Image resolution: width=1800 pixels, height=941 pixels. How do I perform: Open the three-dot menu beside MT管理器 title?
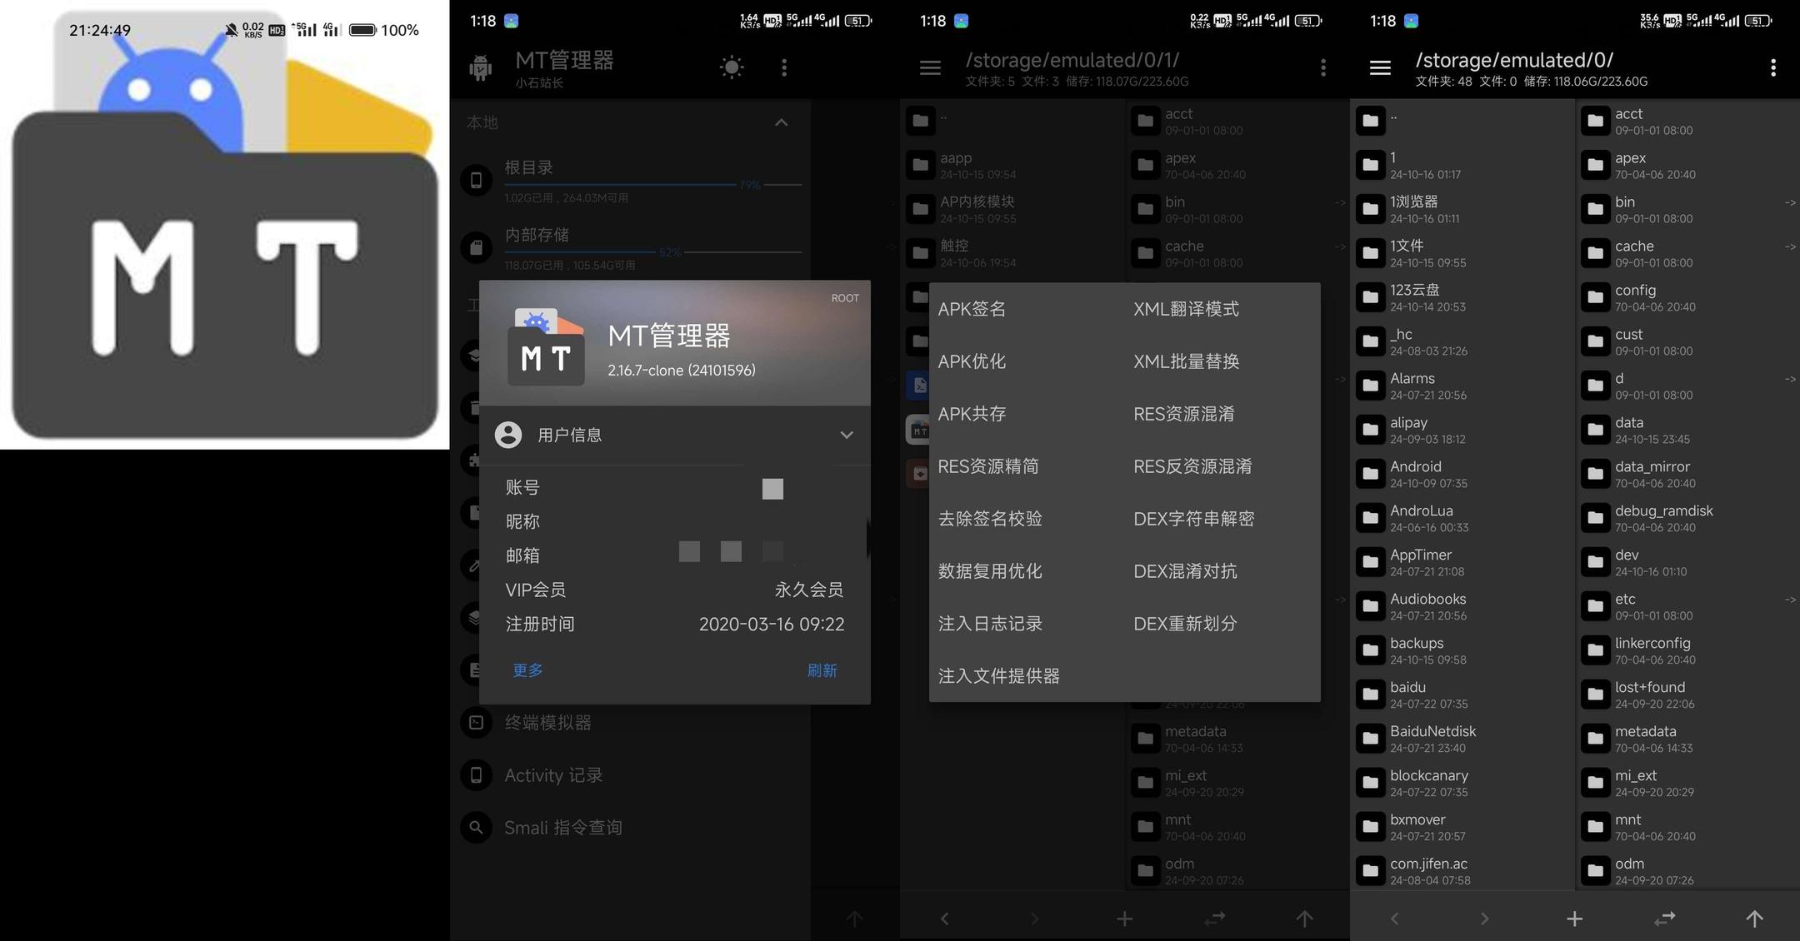click(x=784, y=67)
